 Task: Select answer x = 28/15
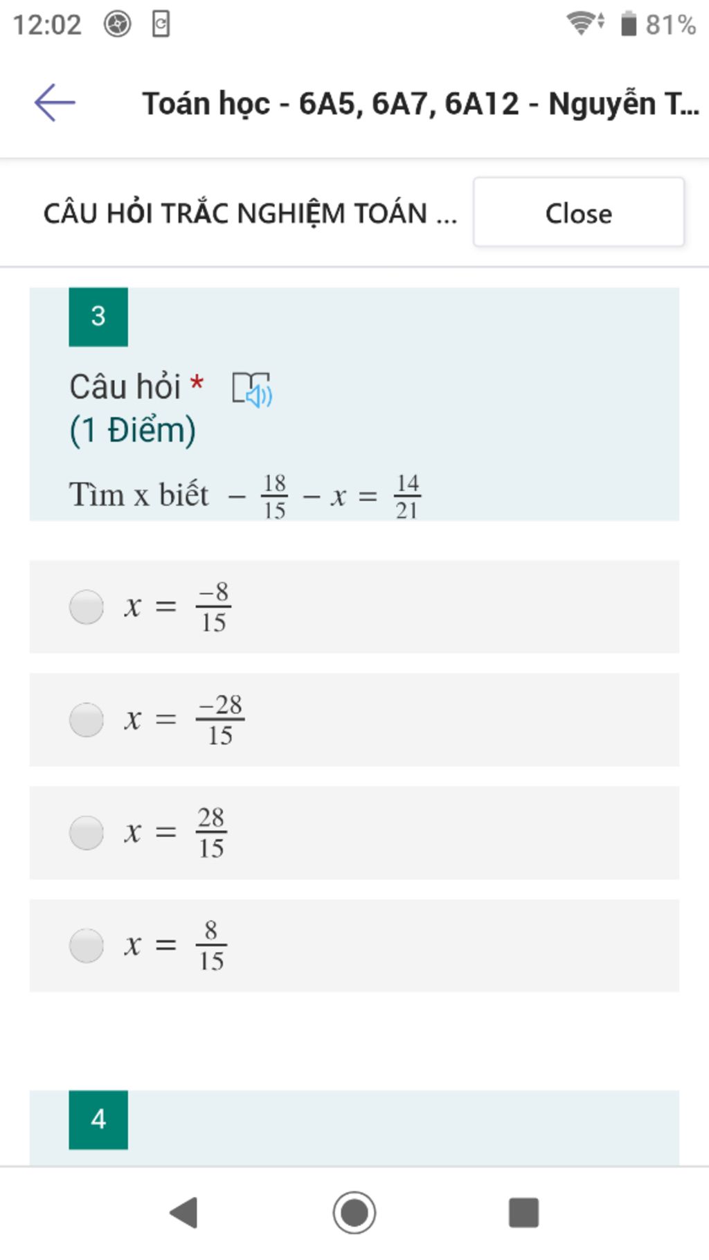(354, 832)
